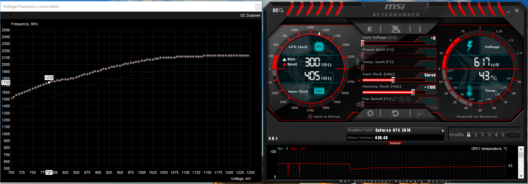Click the thermometer temperature icon

[470, 90]
